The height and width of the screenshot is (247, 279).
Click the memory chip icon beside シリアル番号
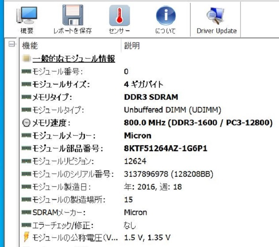pos(26,174)
